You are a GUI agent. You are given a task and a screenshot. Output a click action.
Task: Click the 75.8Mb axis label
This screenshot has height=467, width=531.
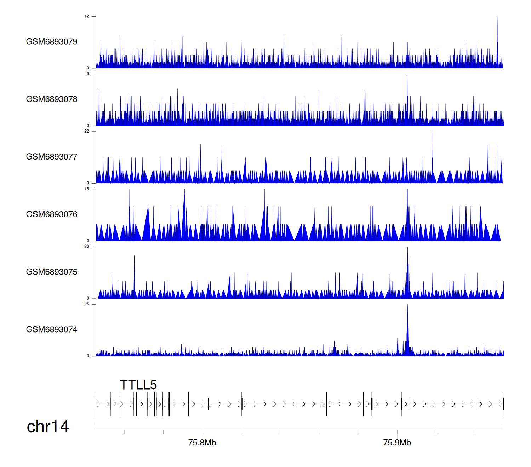coord(202,443)
